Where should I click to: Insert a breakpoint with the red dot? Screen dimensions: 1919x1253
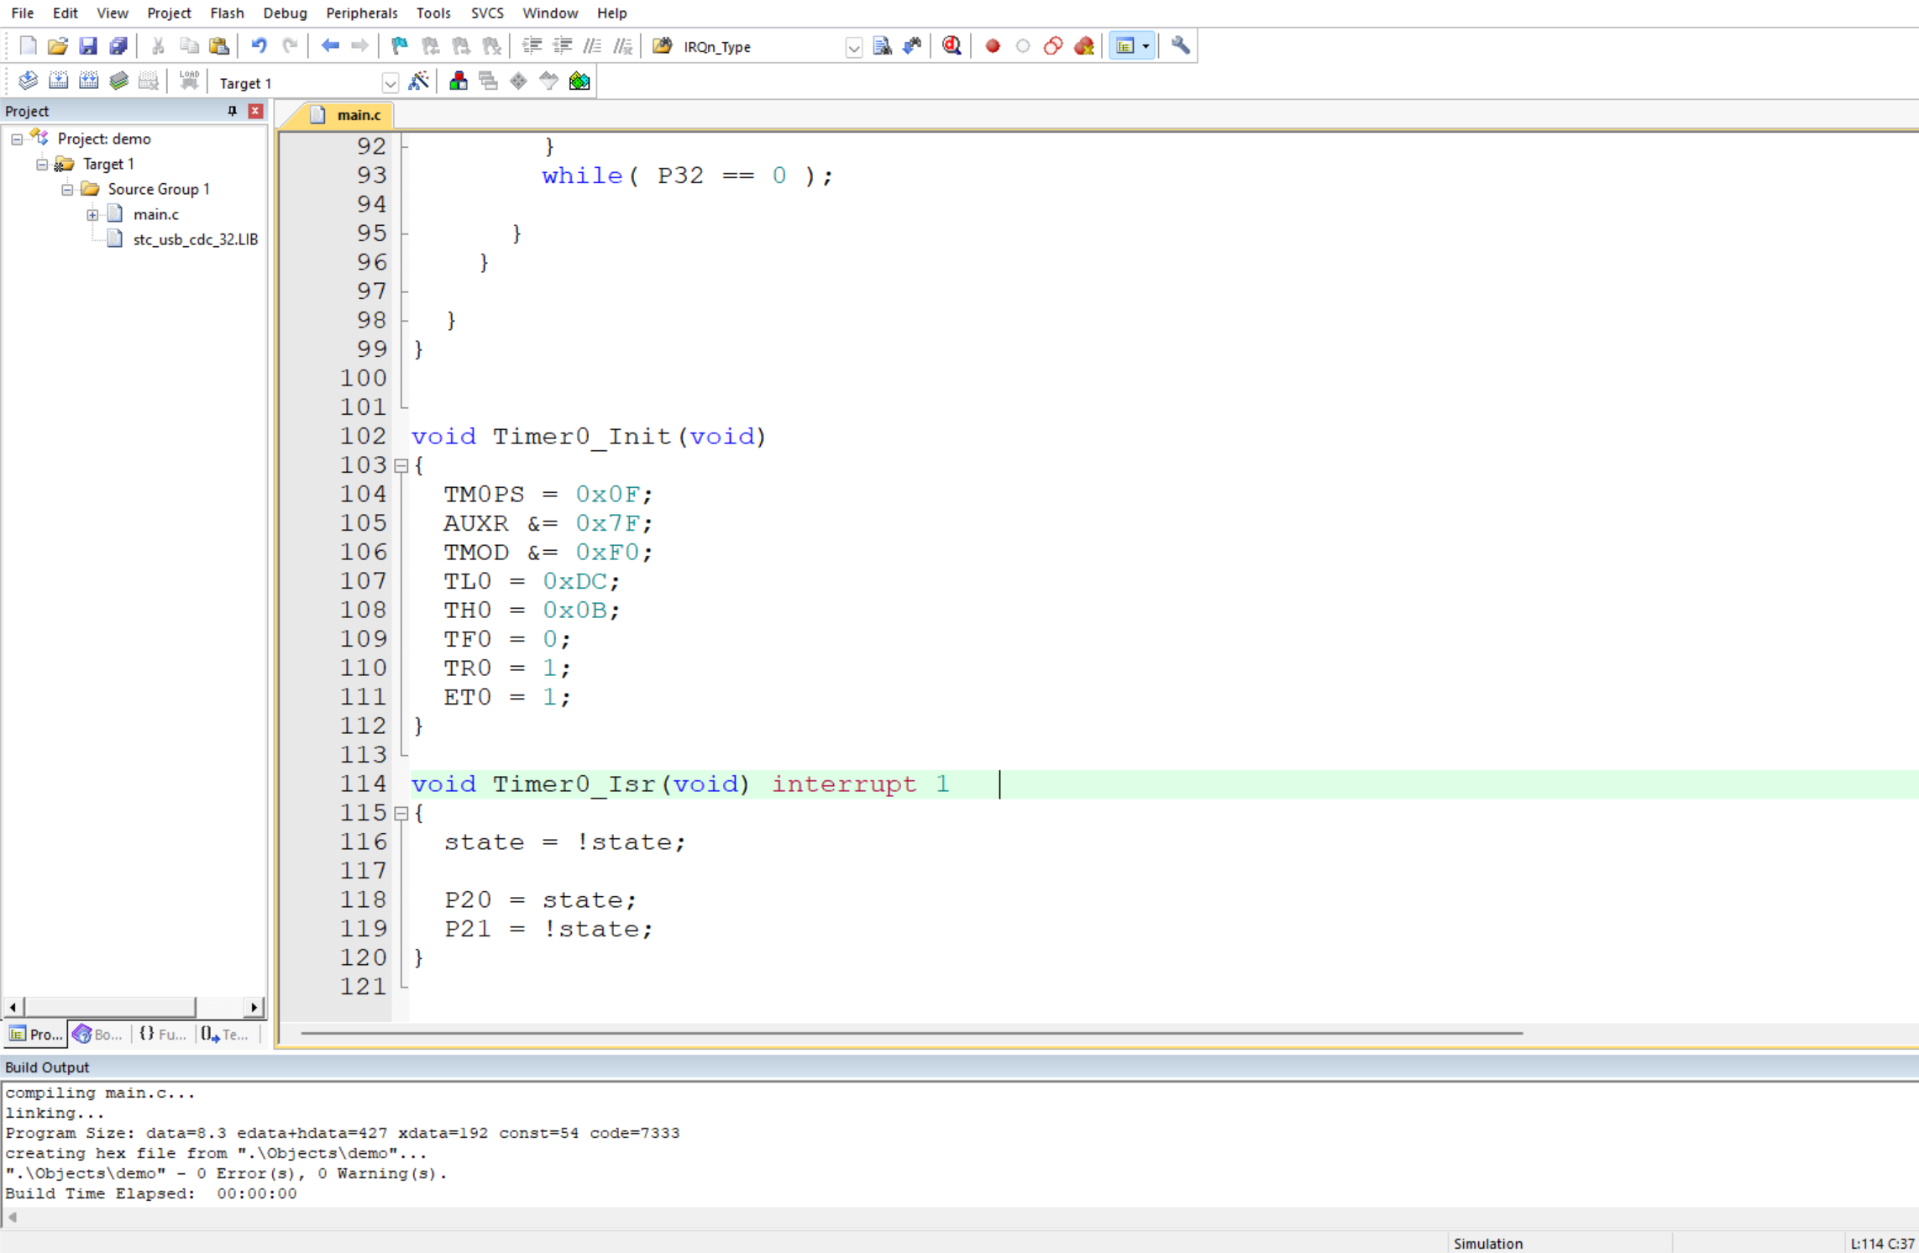993,46
